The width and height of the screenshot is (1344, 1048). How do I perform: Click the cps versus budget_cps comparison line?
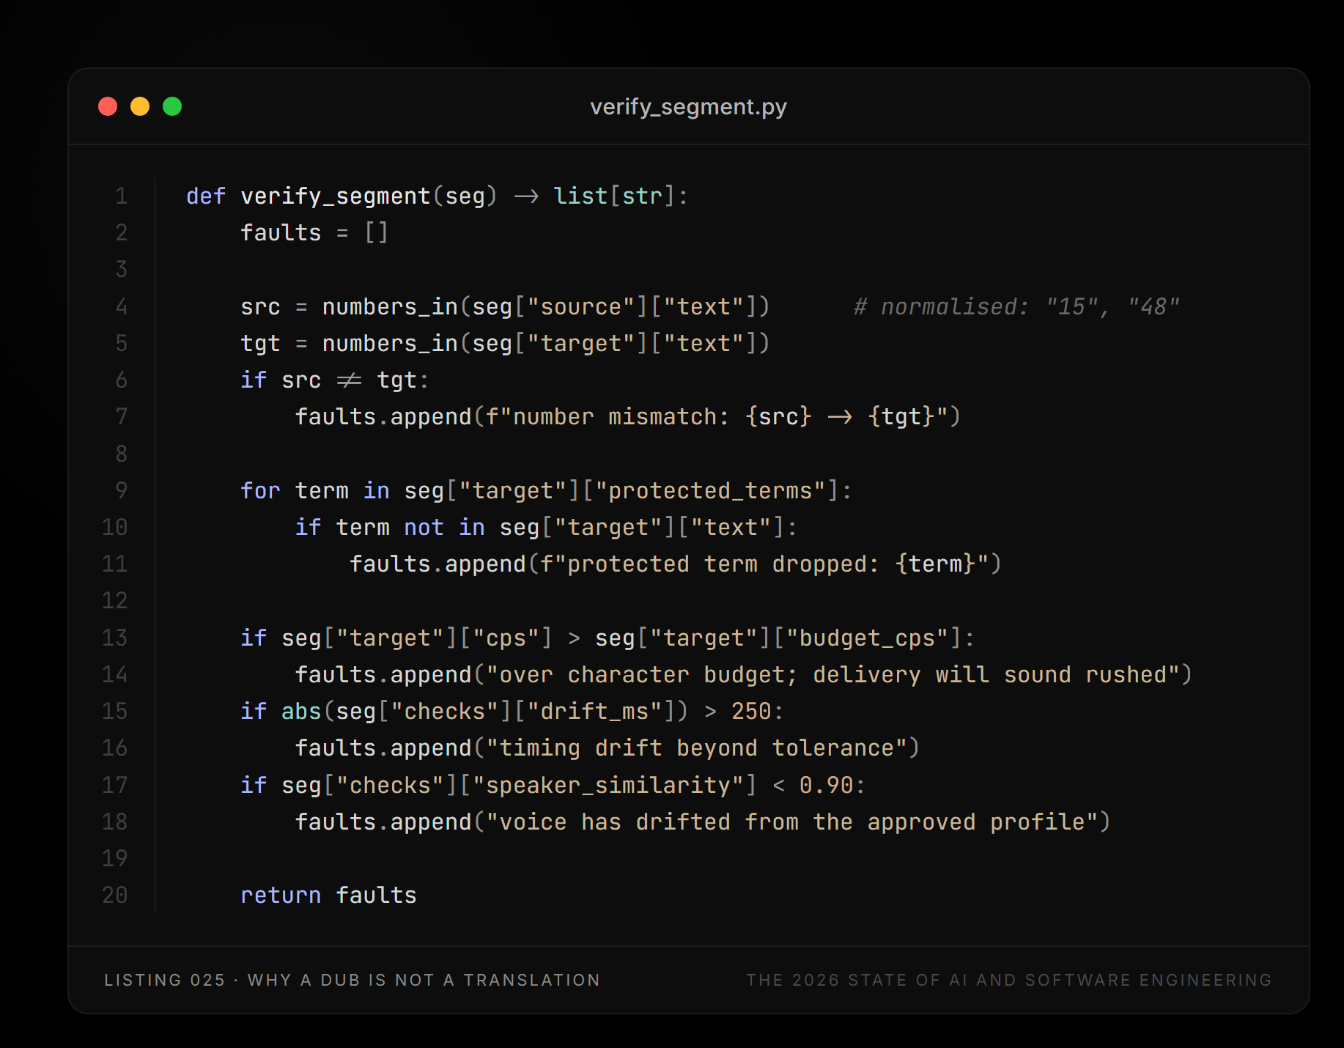[608, 638]
